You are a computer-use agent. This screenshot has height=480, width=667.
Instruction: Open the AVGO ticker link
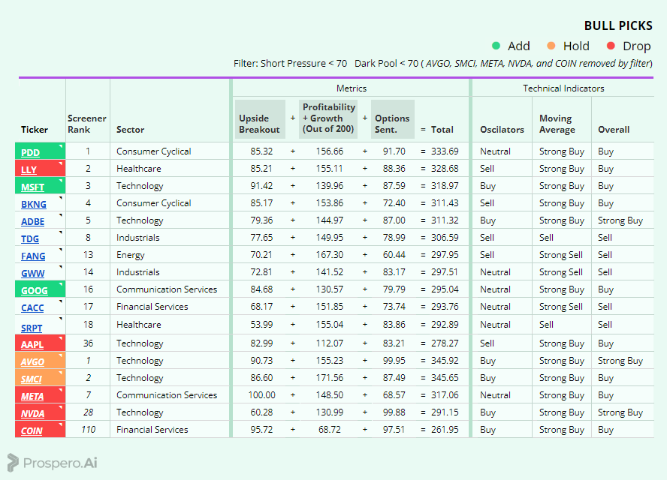tap(32, 362)
